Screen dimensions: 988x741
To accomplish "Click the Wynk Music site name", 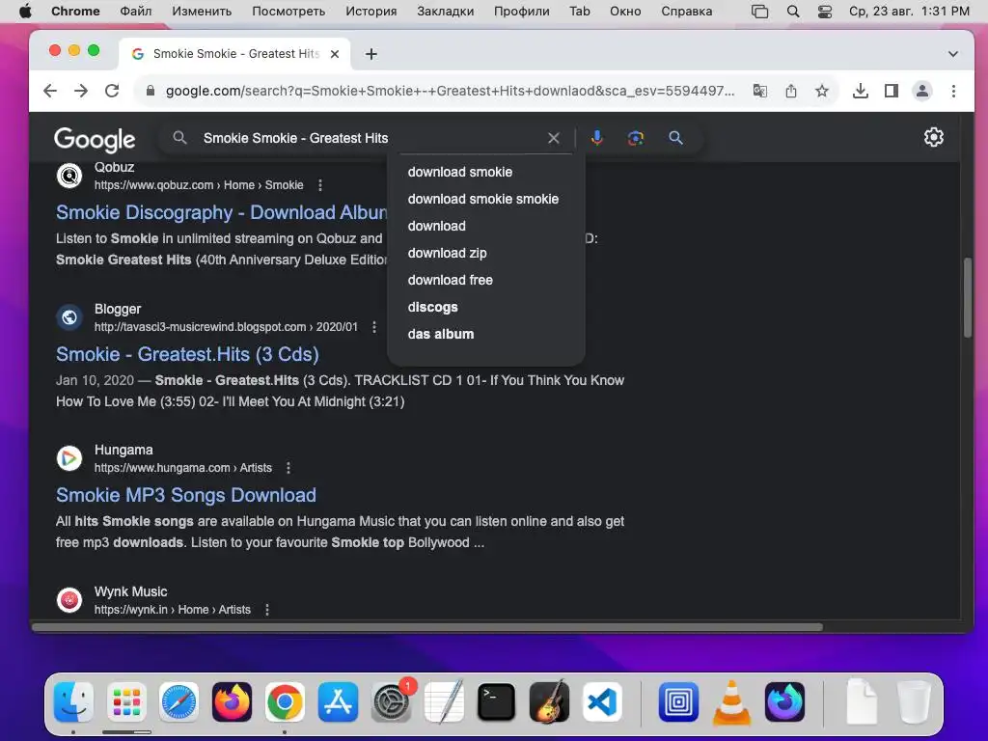I will pyautogui.click(x=130, y=591).
